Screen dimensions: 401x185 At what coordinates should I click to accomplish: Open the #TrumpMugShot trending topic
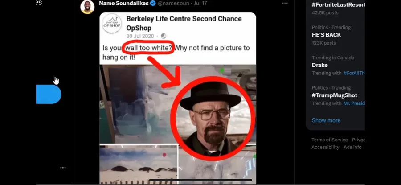pyautogui.click(x=335, y=95)
